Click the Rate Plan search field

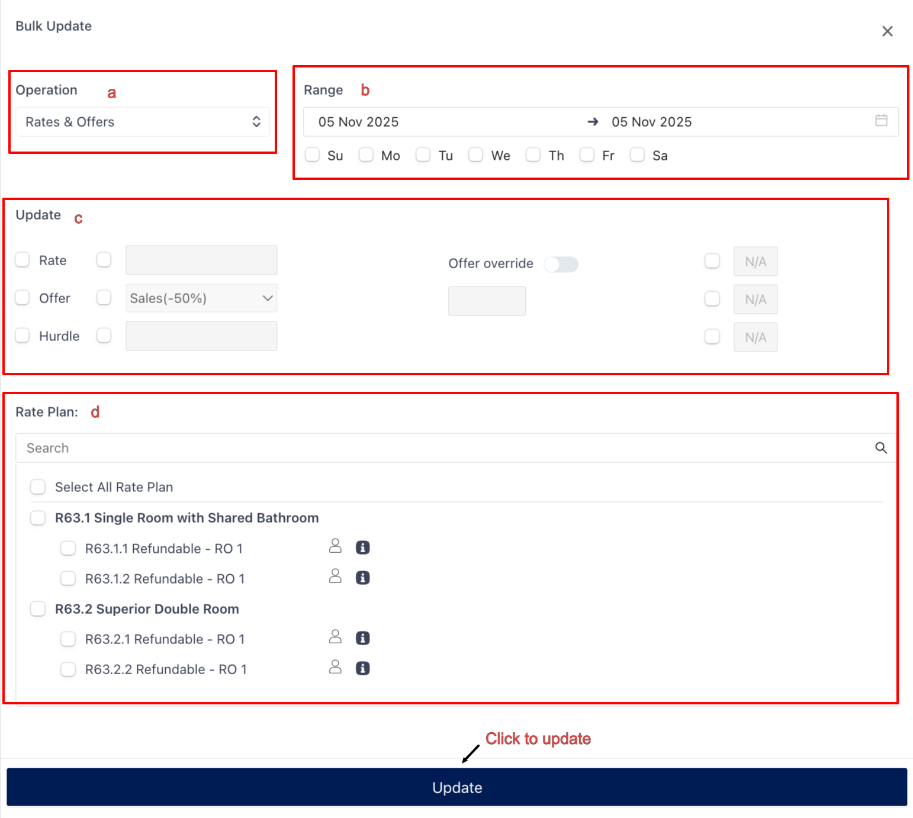(444, 448)
